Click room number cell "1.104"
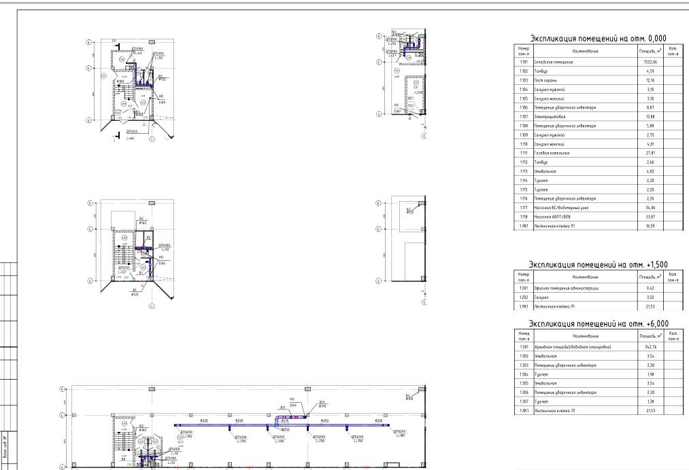This screenshot has width=689, height=470. coord(524,90)
